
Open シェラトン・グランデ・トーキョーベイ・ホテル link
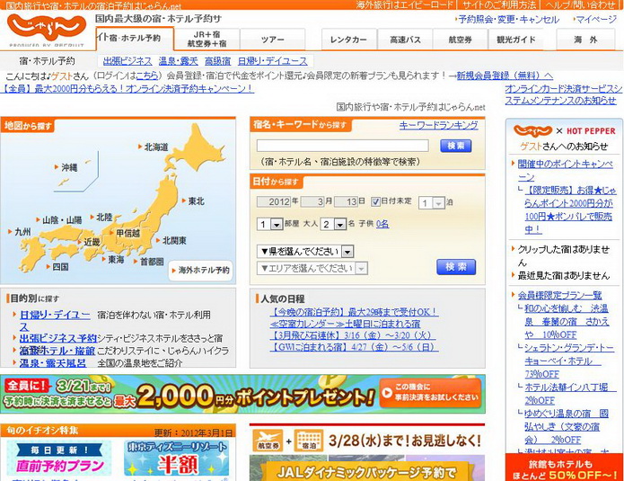point(569,361)
